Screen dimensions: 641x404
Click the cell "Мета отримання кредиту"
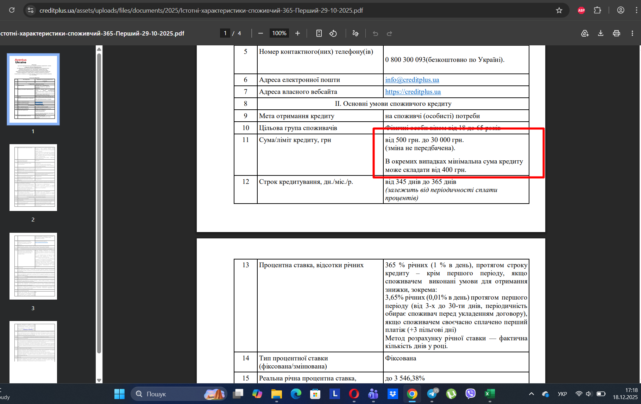tap(320, 116)
